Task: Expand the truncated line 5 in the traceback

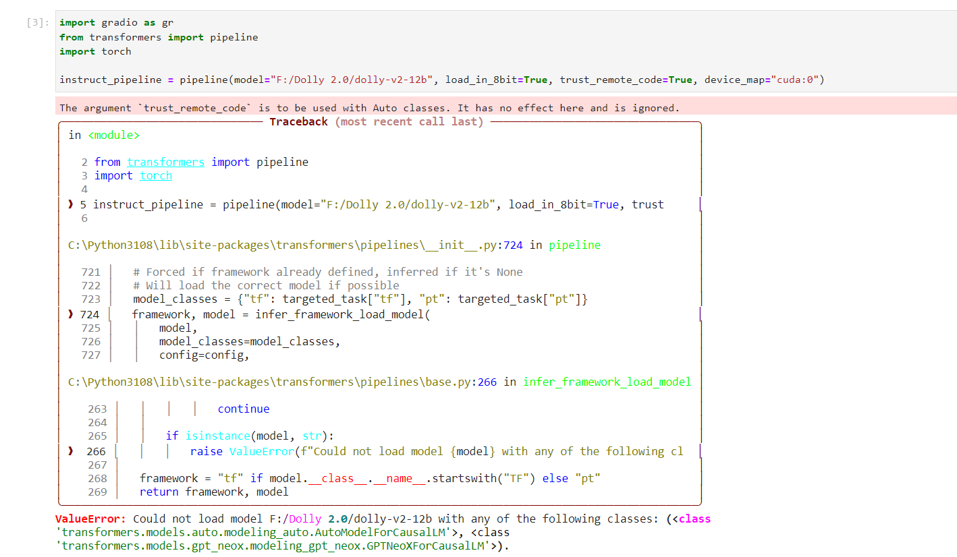Action: 700,204
